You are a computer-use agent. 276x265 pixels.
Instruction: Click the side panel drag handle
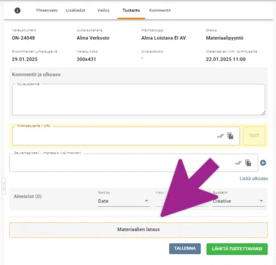[4, 186]
